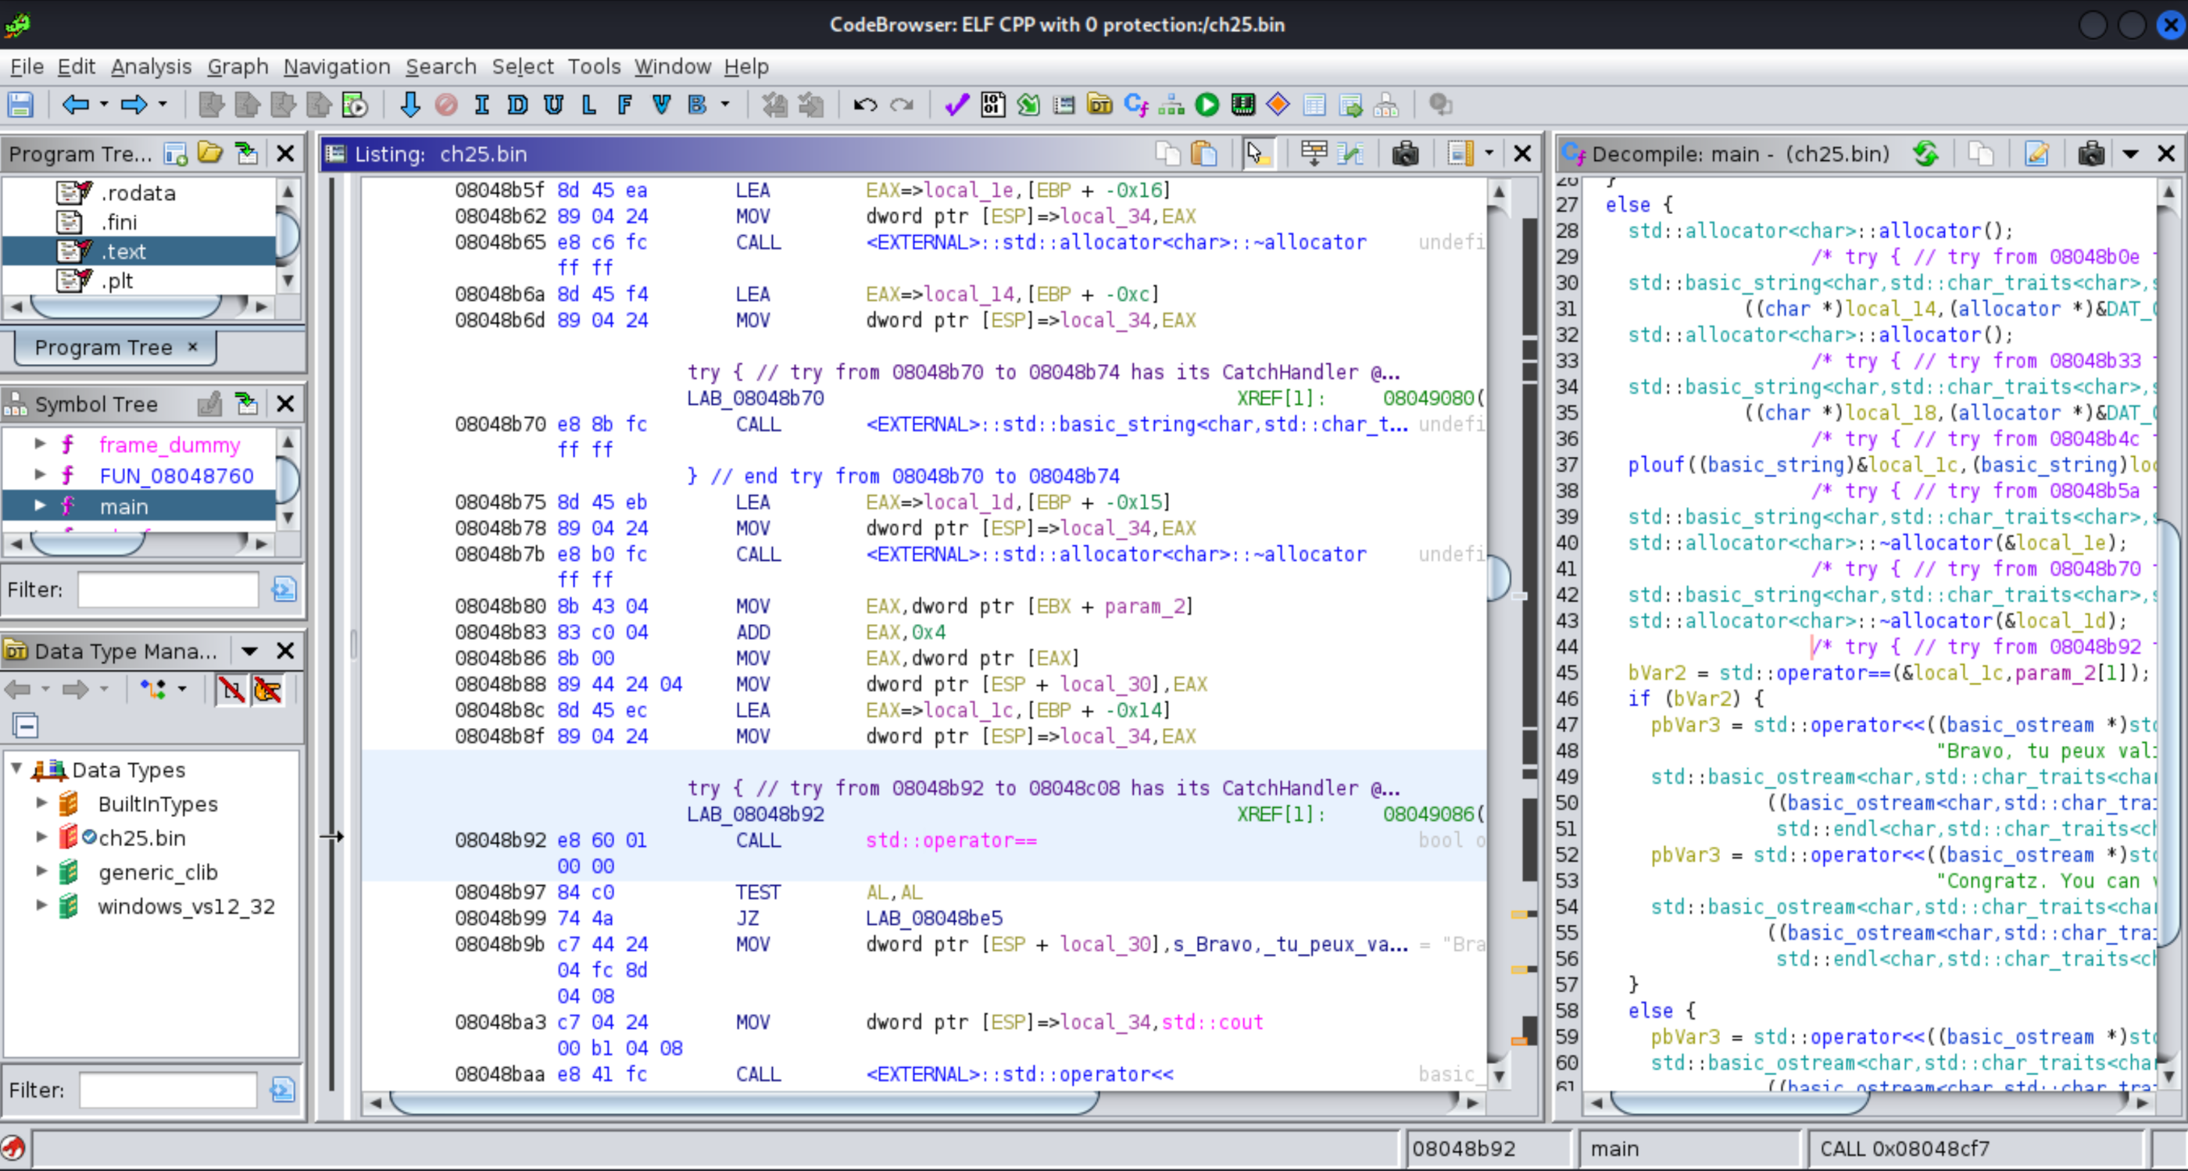Click Next Label (L) toolbar icon

588,105
